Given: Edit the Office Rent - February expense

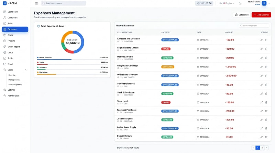Looking at the screenshot, I should click(x=262, y=76).
